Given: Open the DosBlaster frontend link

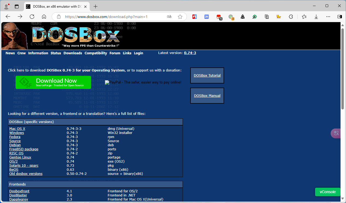Looking at the screenshot, I should (18, 195).
